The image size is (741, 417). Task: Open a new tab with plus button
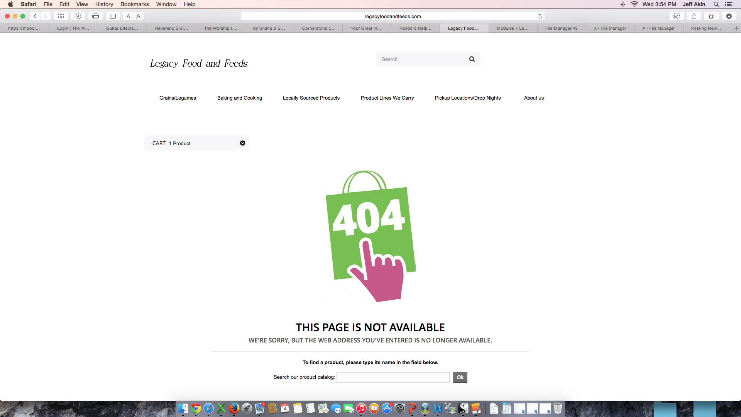pos(736,28)
